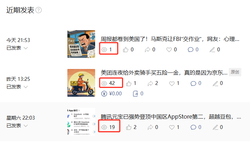
Task: Open the article titled 周报都卷到美国了
Action: pos(170,39)
